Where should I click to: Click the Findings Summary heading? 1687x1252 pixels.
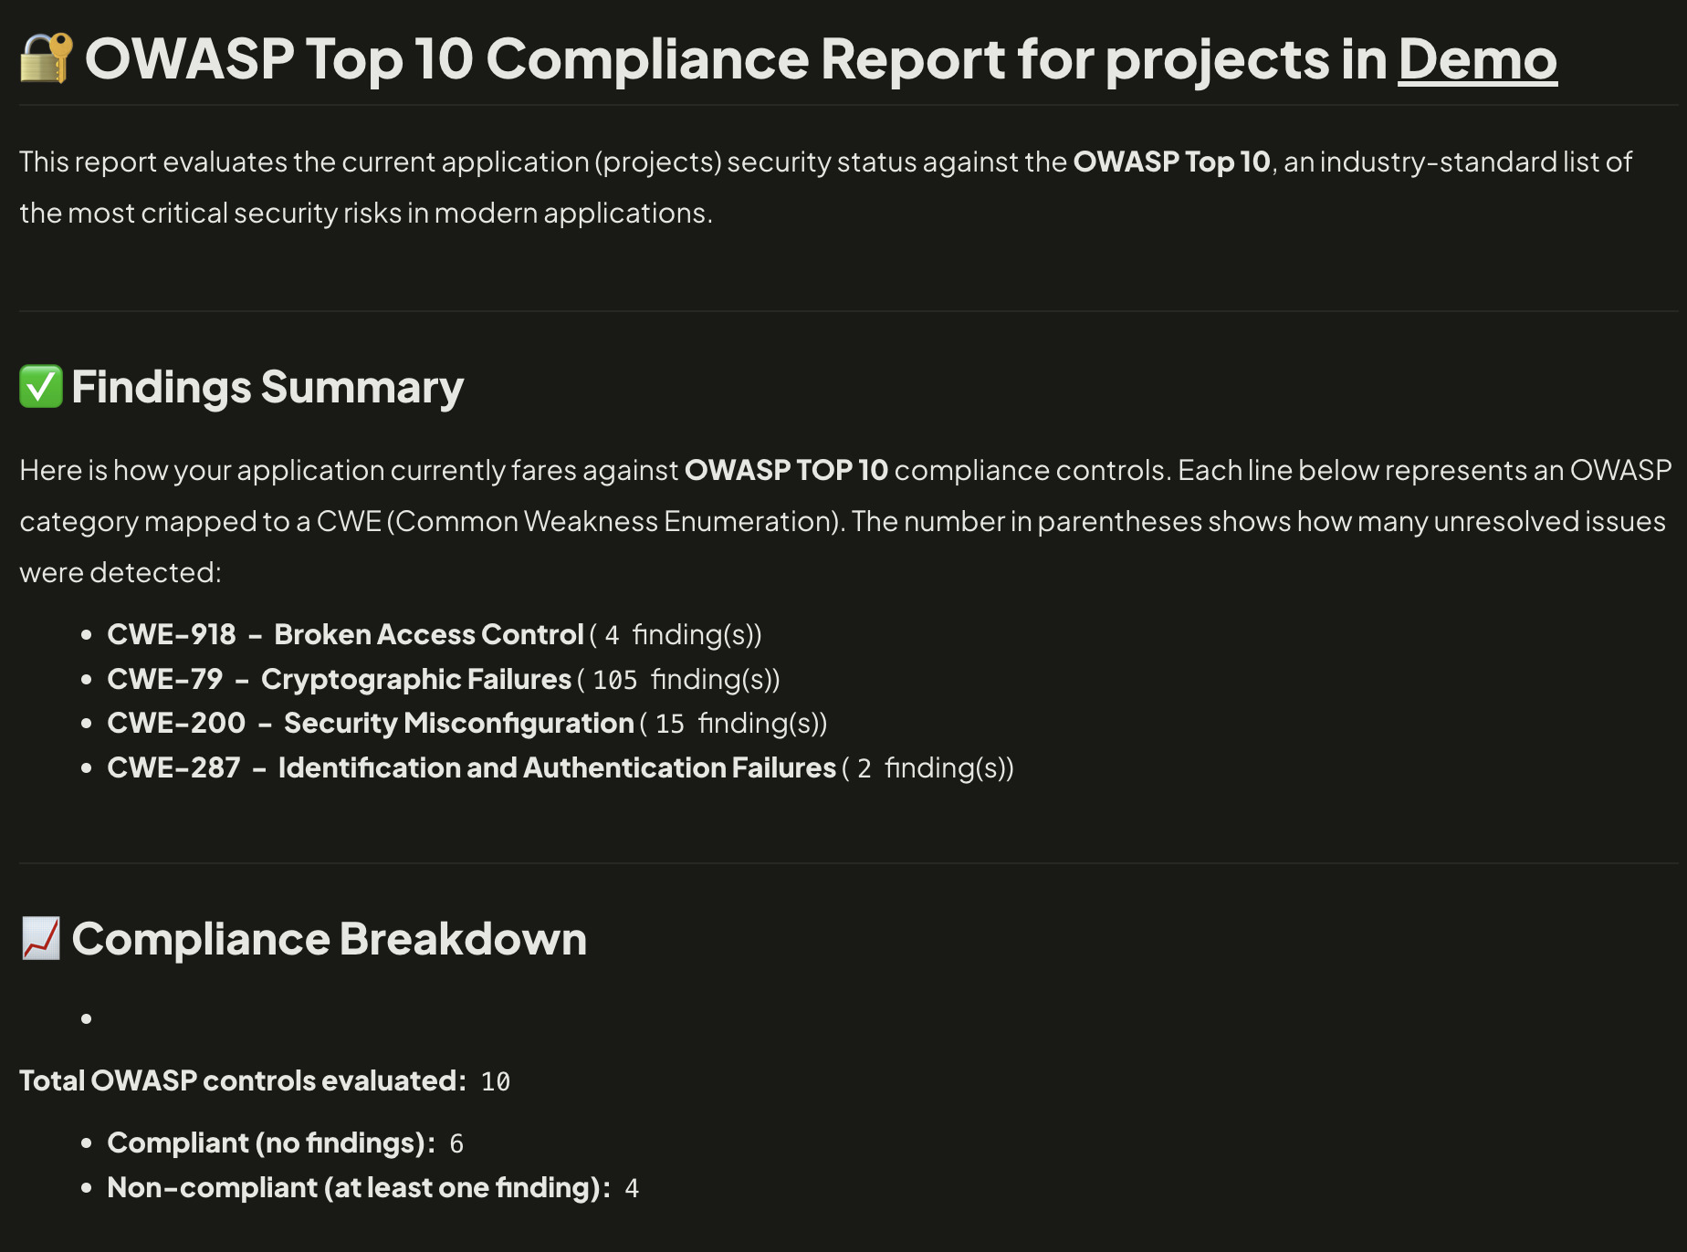click(267, 387)
